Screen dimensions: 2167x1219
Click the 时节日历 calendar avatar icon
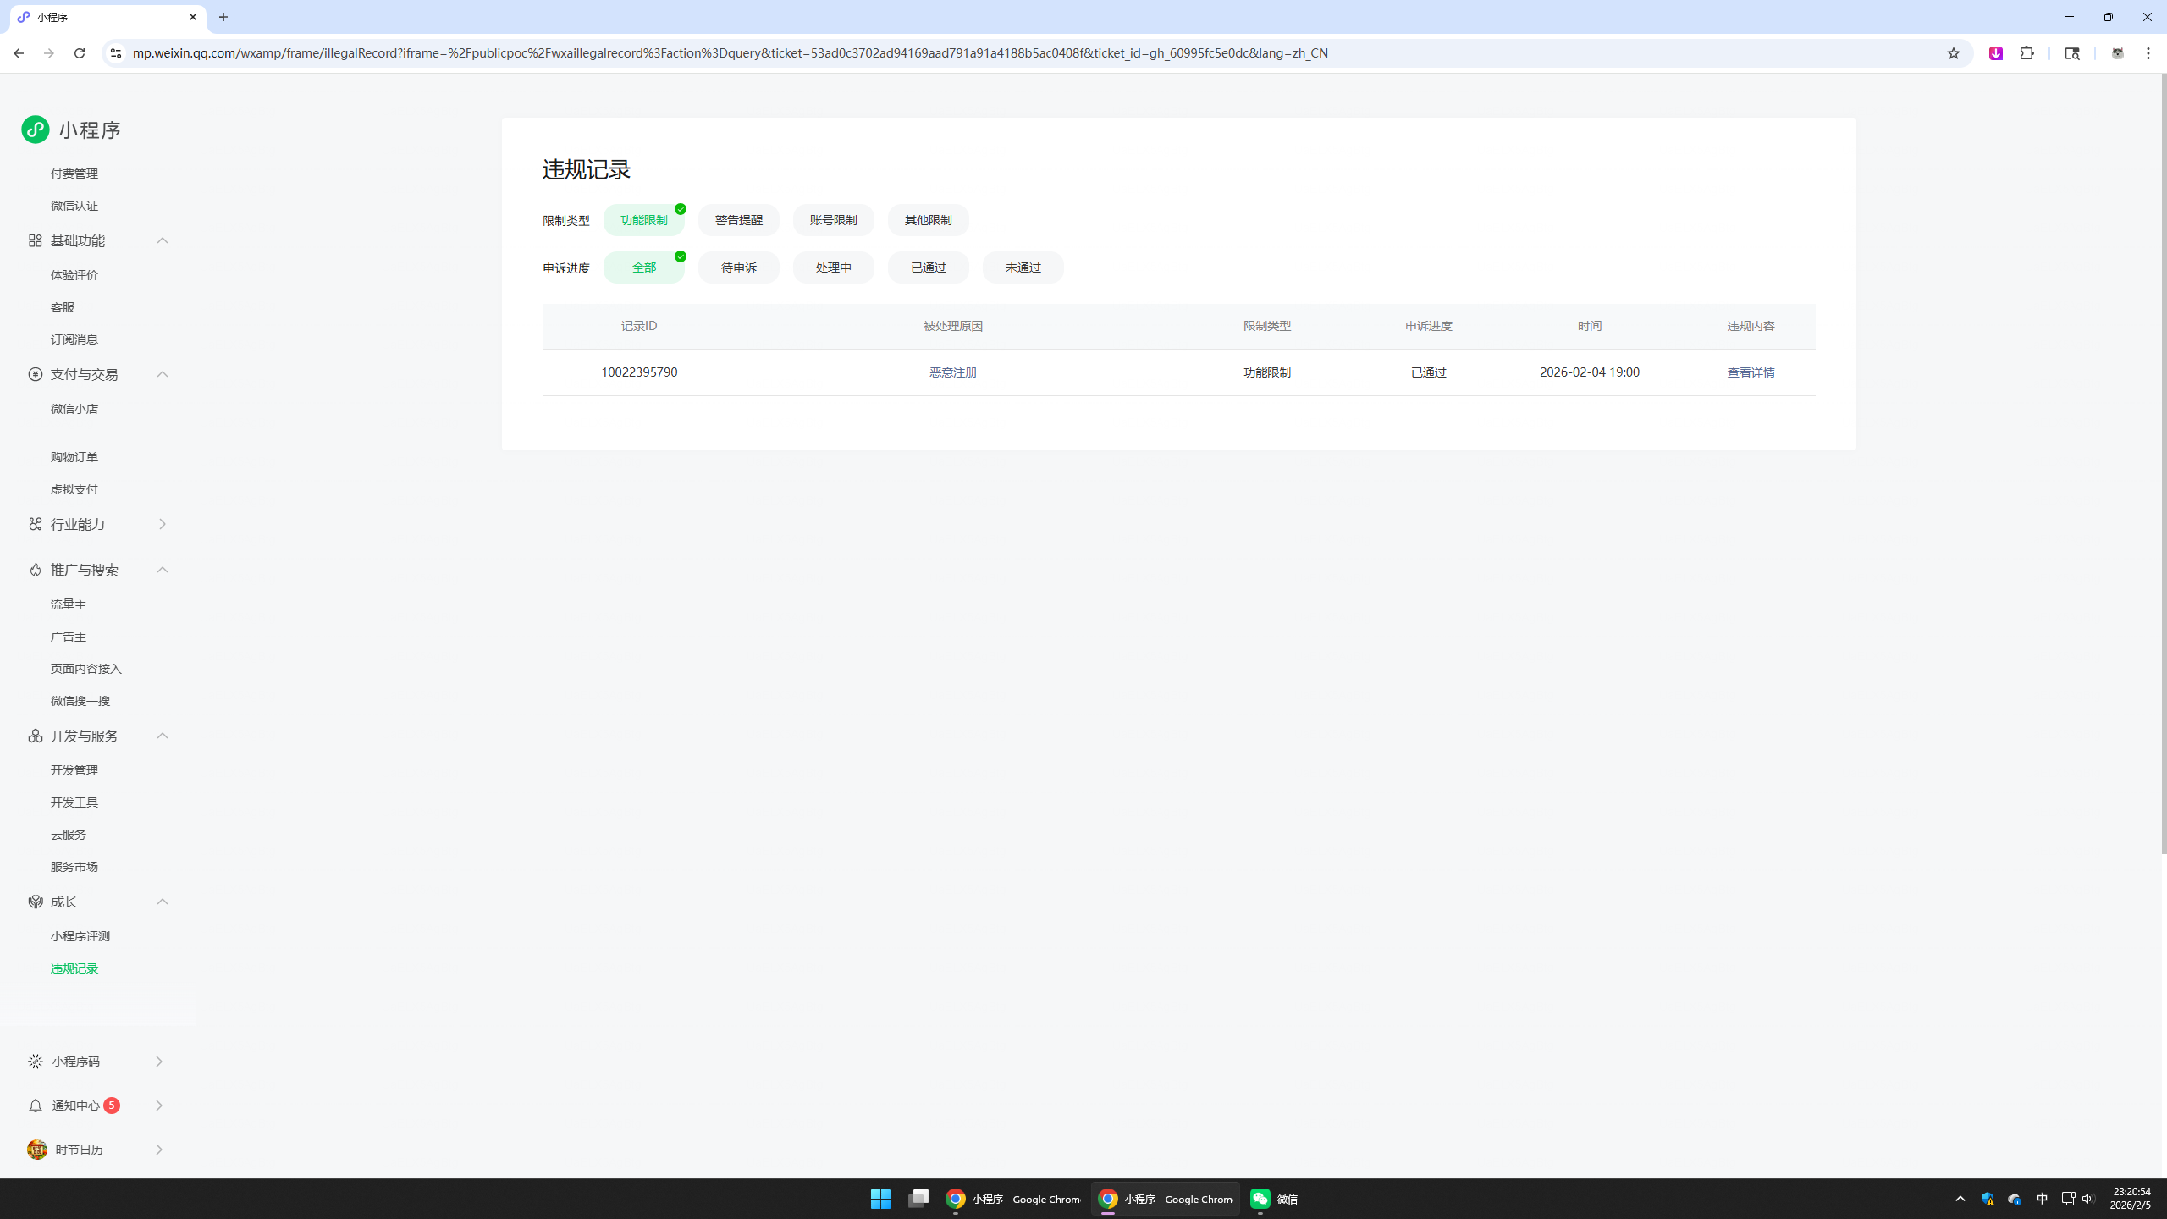(x=36, y=1150)
